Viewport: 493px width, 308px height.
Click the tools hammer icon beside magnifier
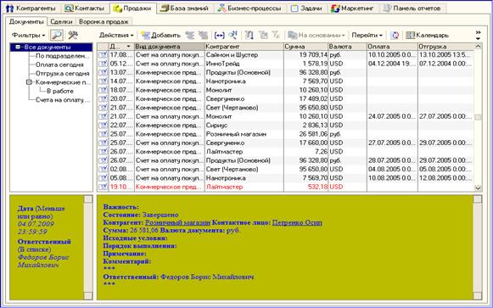[73, 35]
